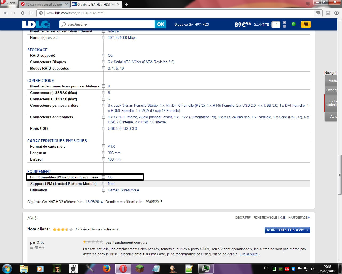Open Minecraft from the taskbar
Screen dimensions: 342x274
[139, 268]
